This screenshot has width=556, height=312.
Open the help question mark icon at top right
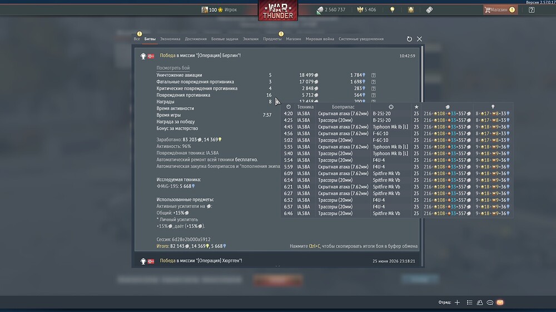coord(531,10)
